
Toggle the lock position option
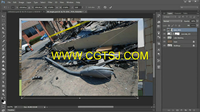coord(176,26)
